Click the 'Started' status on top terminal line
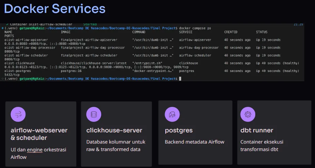315x168 pixels. [90, 24]
